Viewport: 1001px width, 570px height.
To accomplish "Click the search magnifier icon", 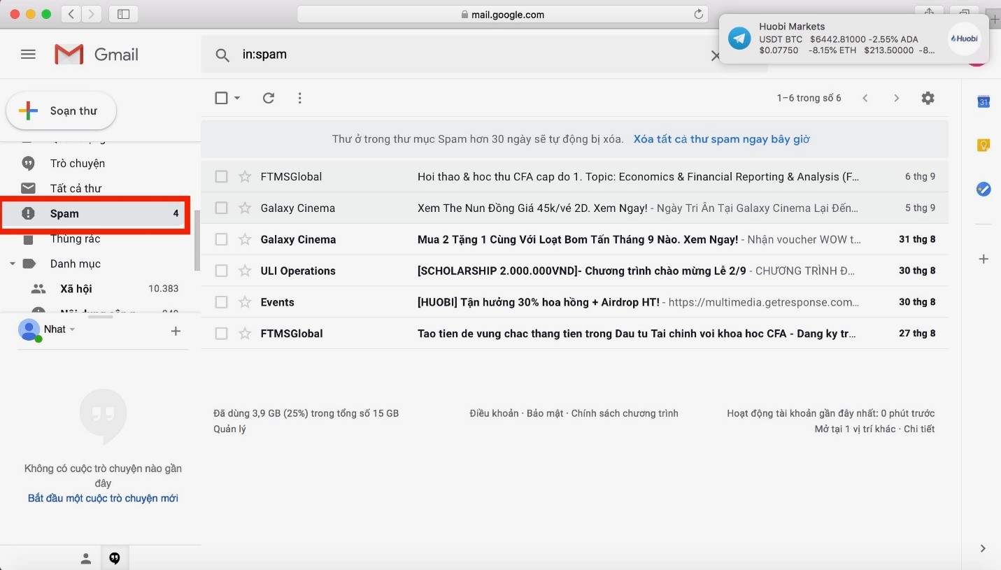I will coord(222,55).
